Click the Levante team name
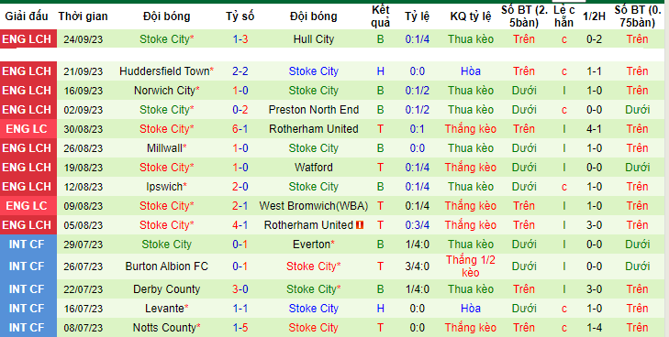 [x=164, y=309]
